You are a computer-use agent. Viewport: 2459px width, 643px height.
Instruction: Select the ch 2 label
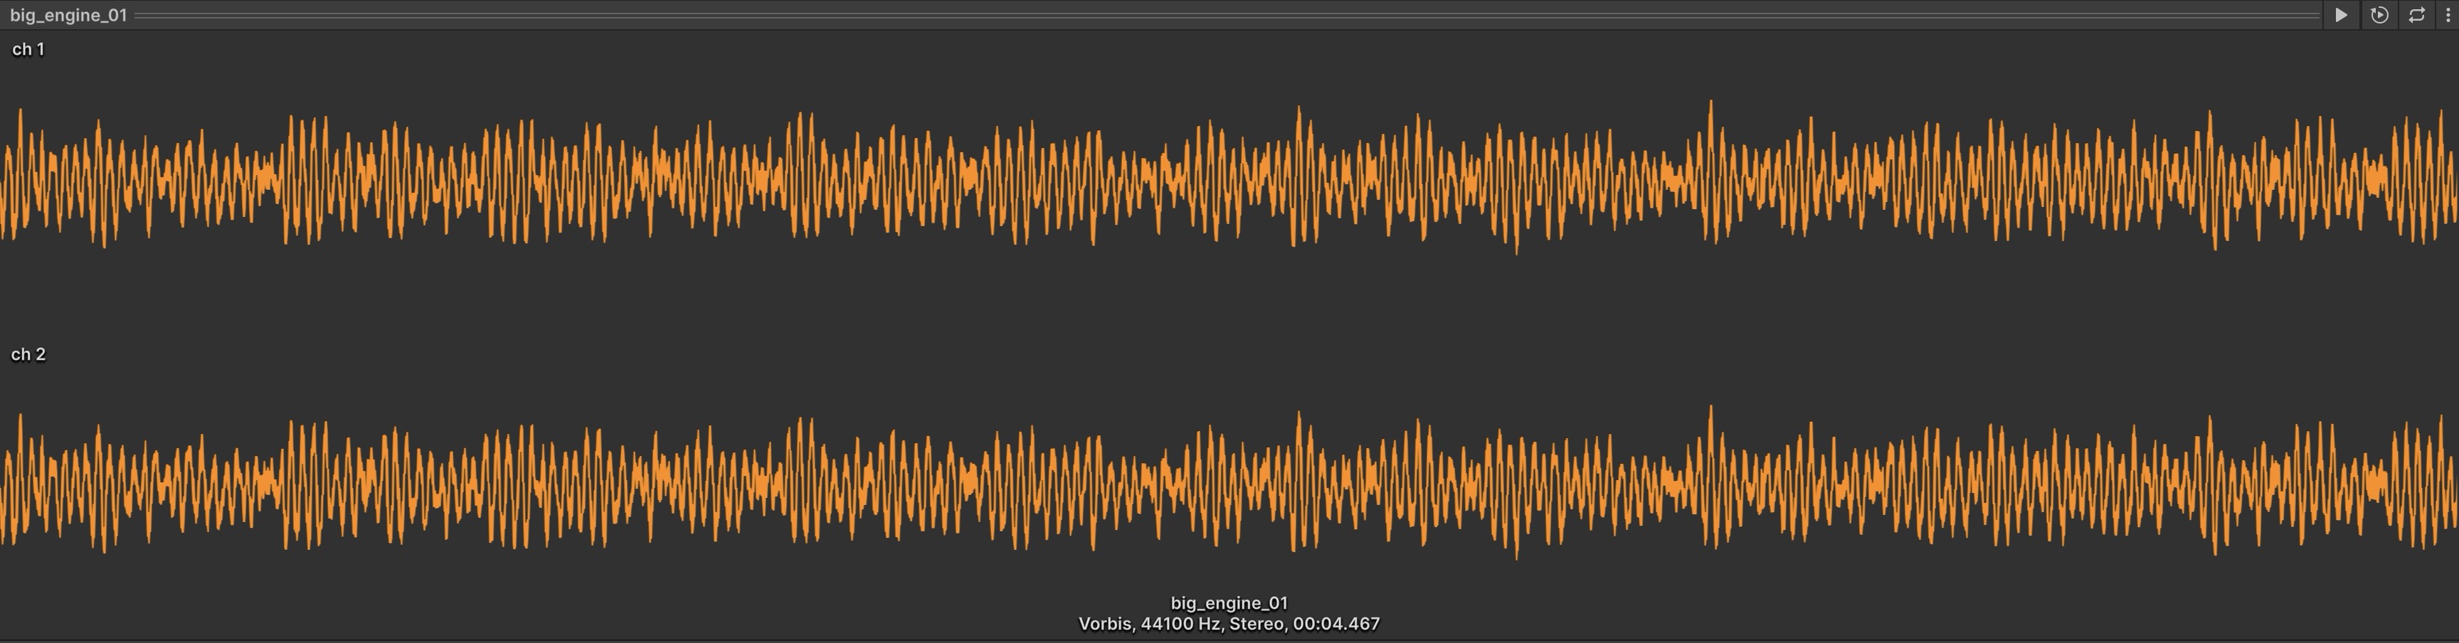point(28,354)
